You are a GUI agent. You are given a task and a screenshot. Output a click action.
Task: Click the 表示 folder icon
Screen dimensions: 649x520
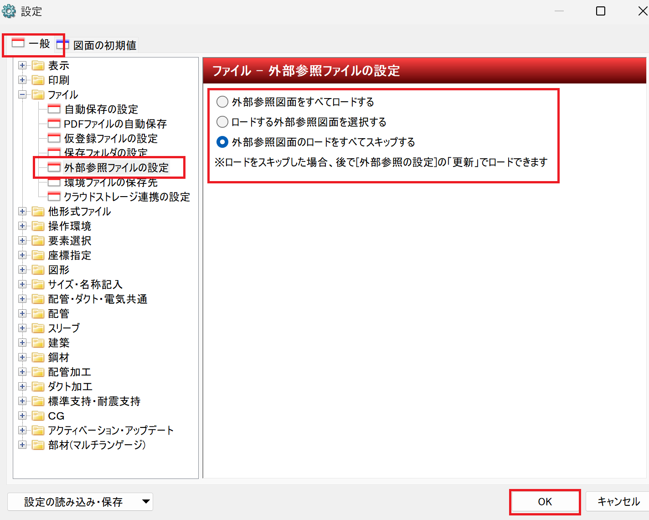click(x=38, y=66)
